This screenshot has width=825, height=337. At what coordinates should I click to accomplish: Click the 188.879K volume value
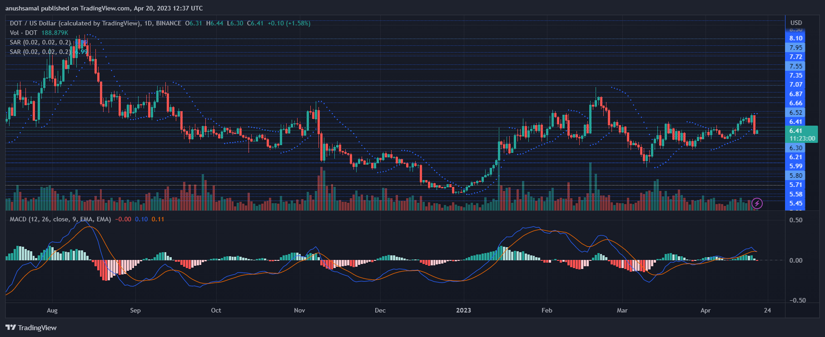(x=55, y=33)
